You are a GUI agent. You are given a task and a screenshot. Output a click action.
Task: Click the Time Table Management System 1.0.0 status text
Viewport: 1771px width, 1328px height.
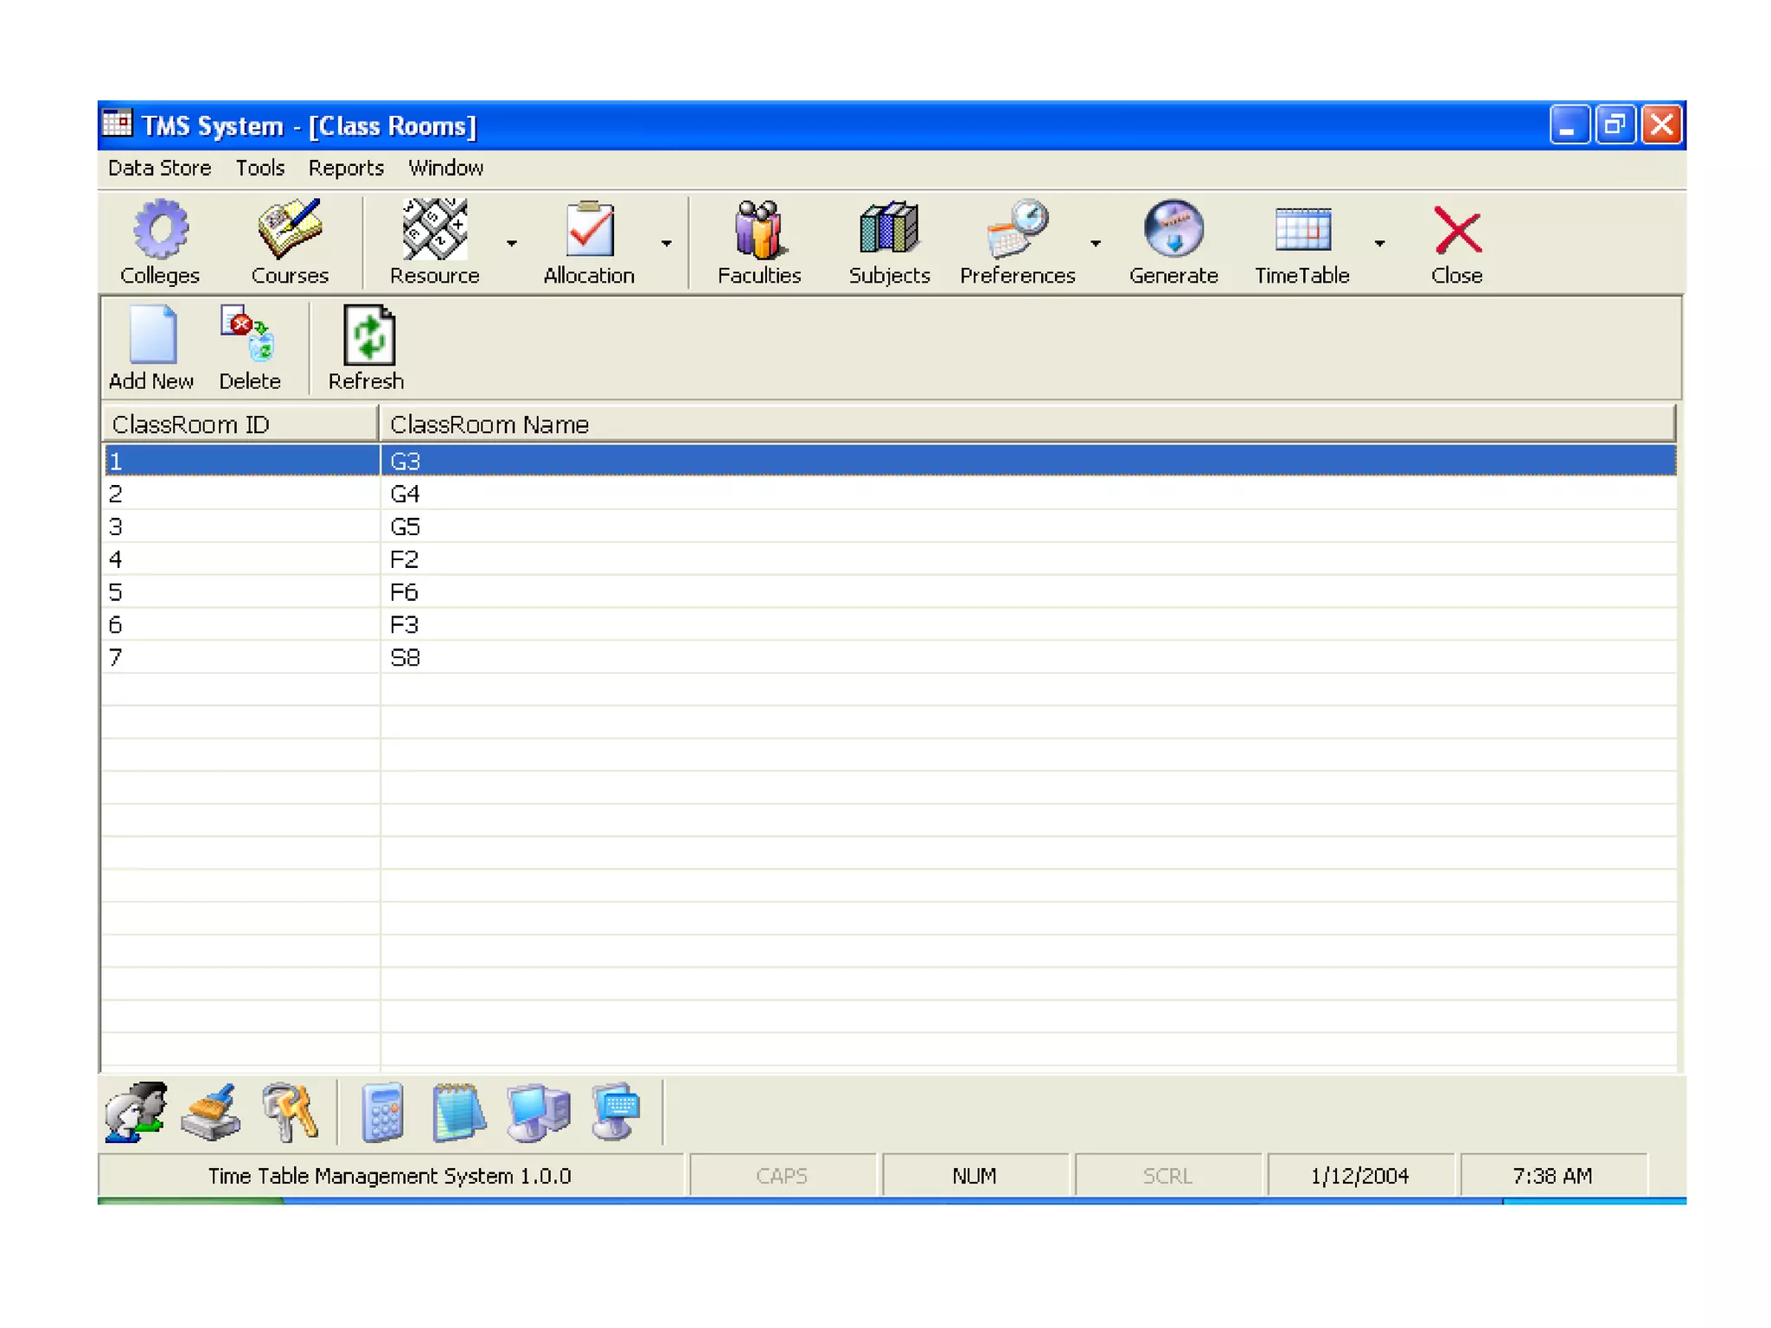pyautogui.click(x=390, y=1176)
